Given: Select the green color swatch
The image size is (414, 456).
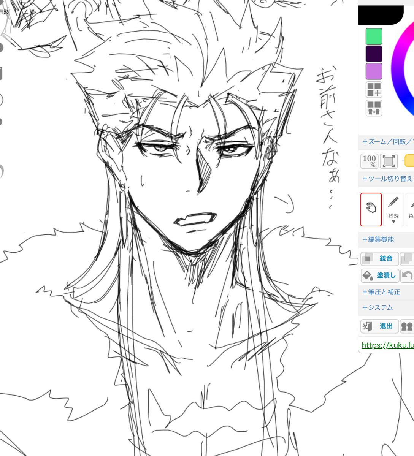Looking at the screenshot, I should (x=373, y=36).
